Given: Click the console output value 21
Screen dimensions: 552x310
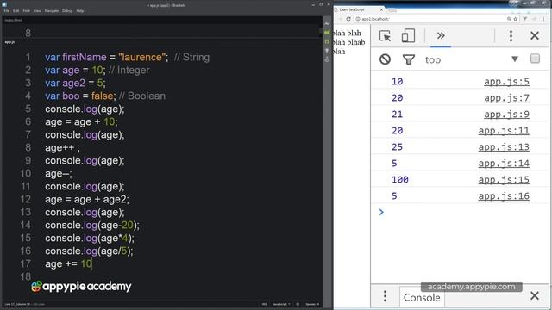Looking at the screenshot, I should tap(397, 115).
